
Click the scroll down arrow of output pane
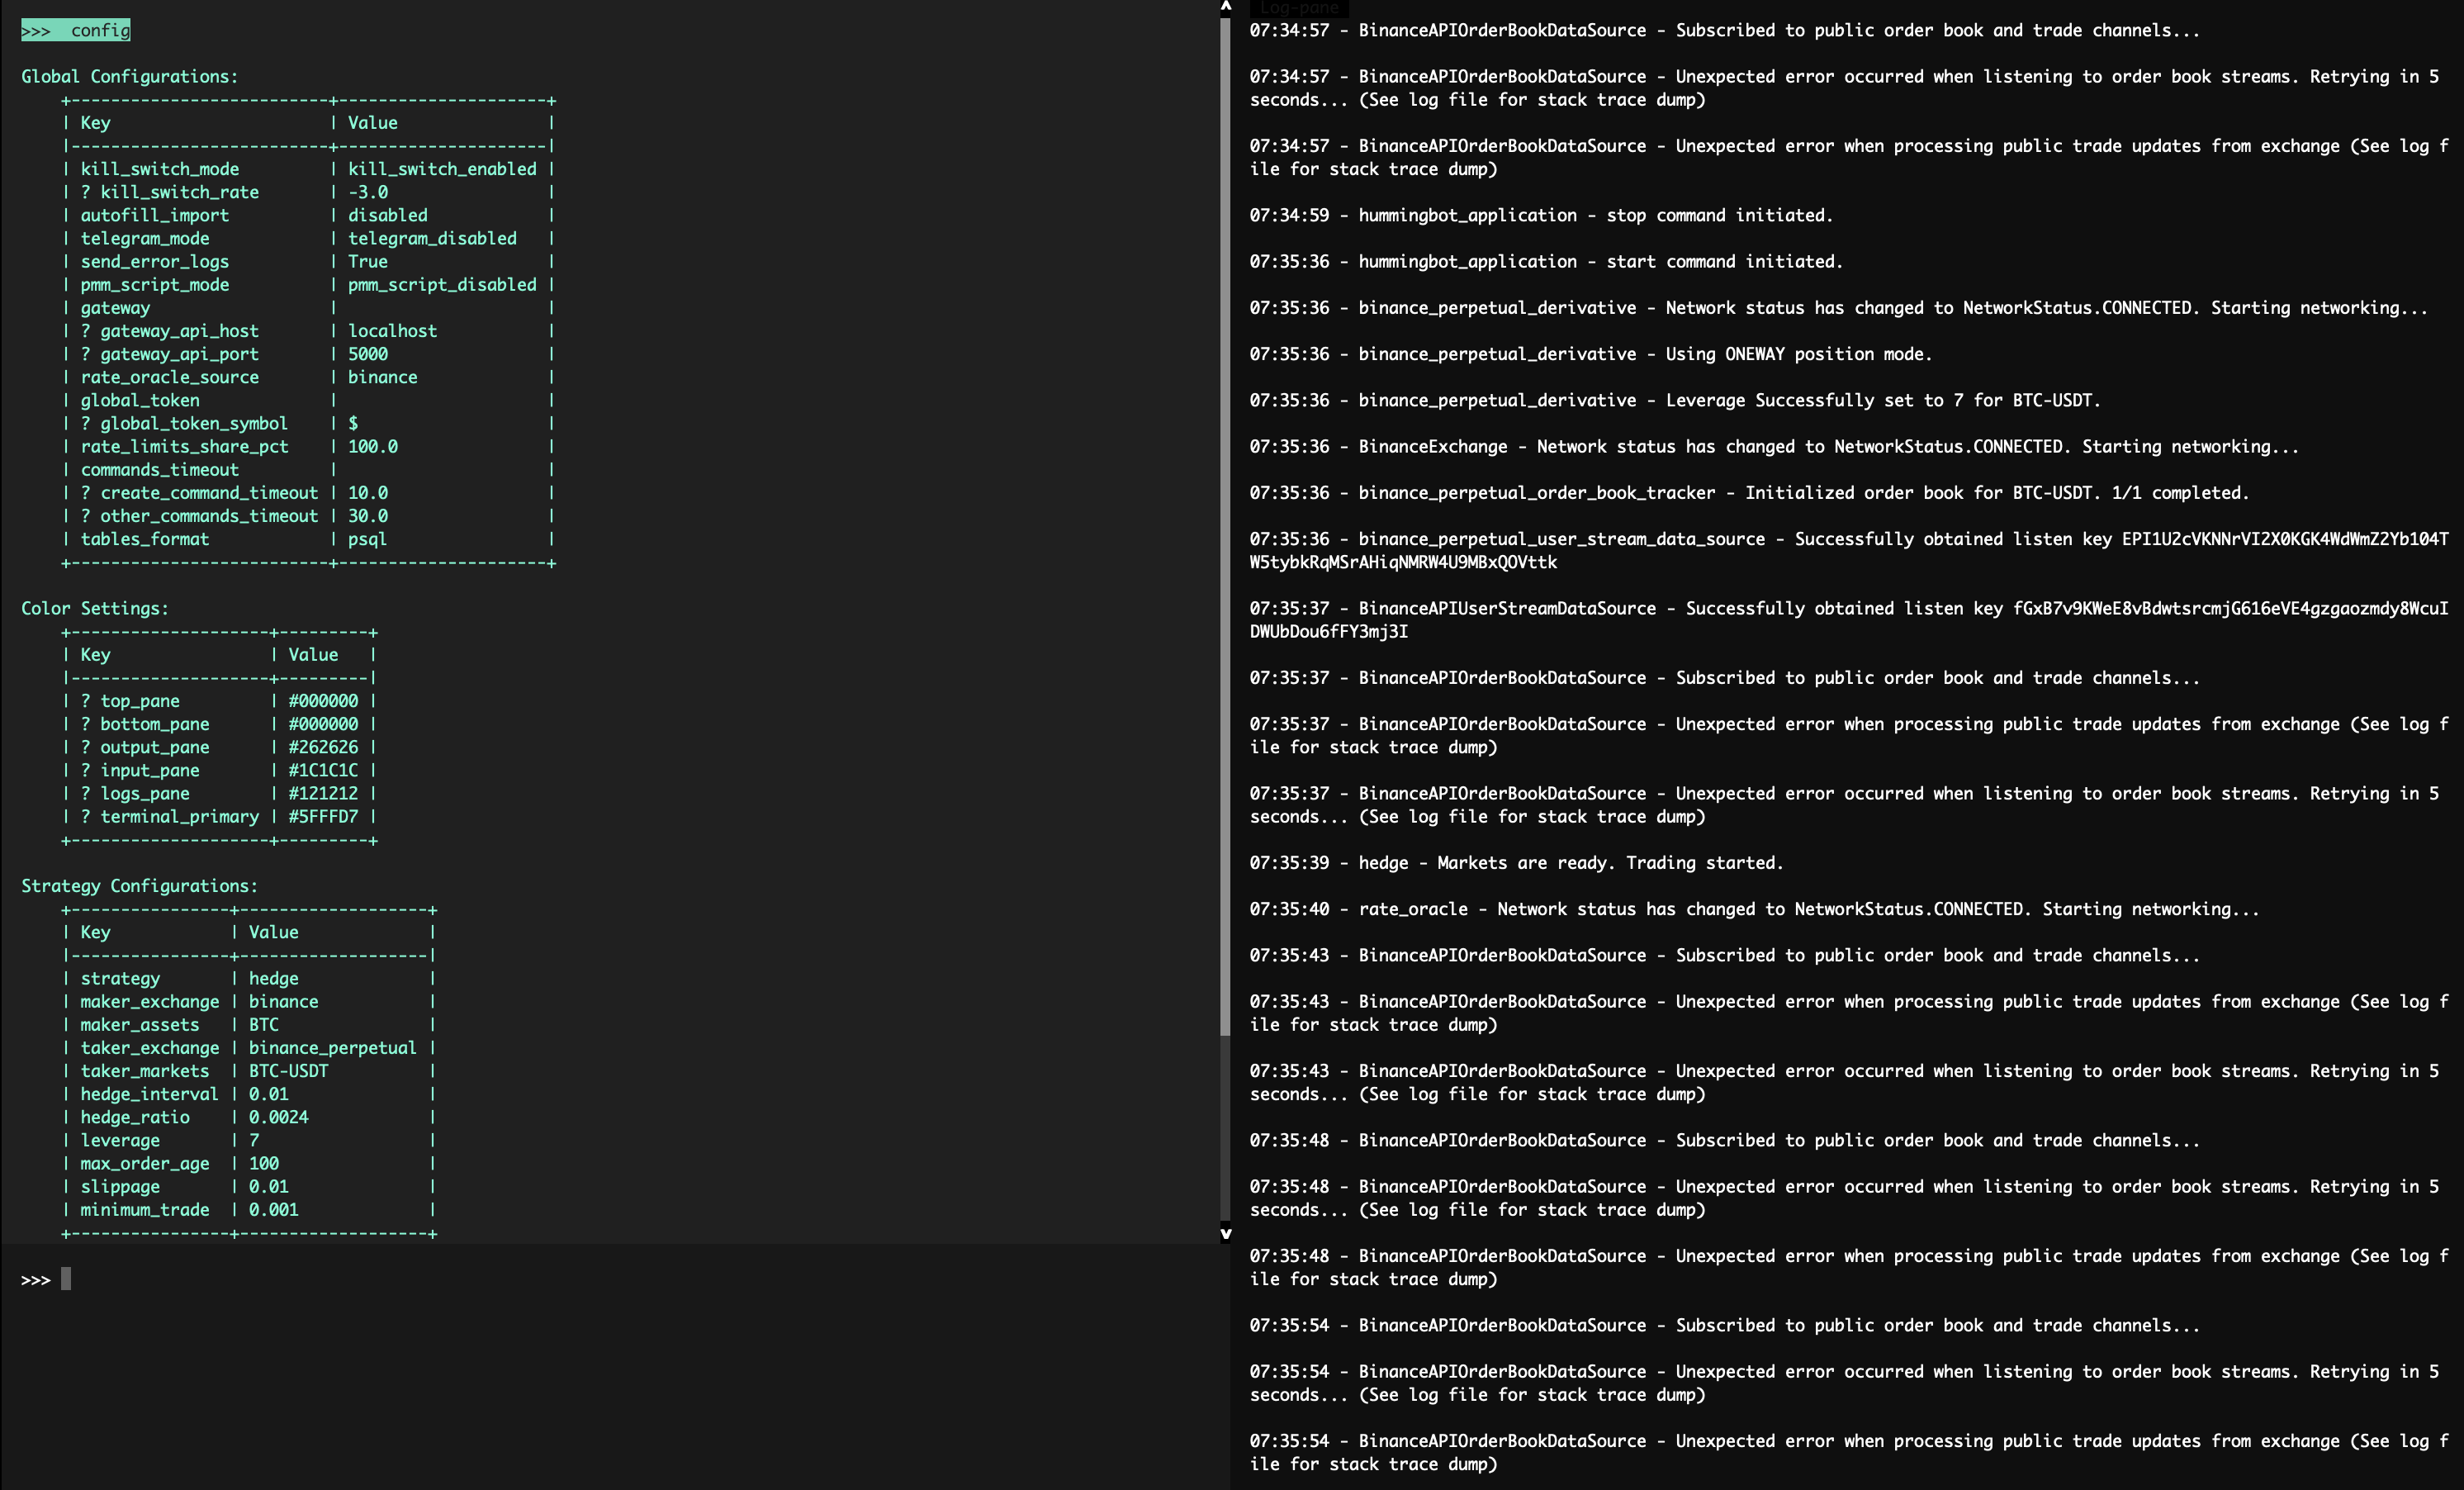click(x=1225, y=1234)
